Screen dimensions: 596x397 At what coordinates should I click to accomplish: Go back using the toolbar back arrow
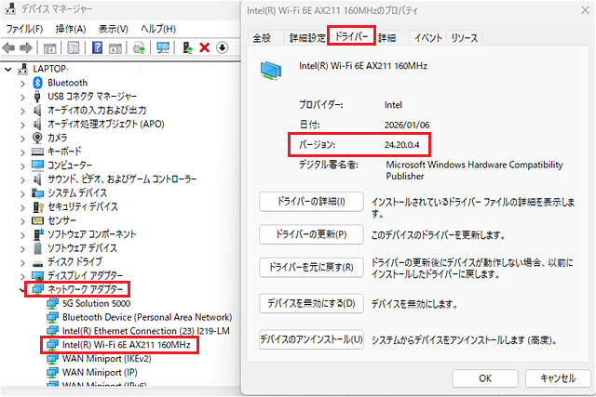(8, 47)
